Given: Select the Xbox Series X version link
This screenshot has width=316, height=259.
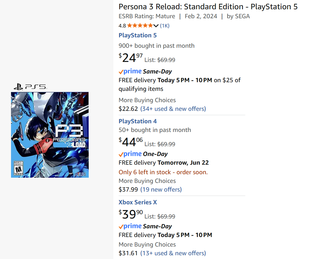Looking at the screenshot, I should click(138, 202).
